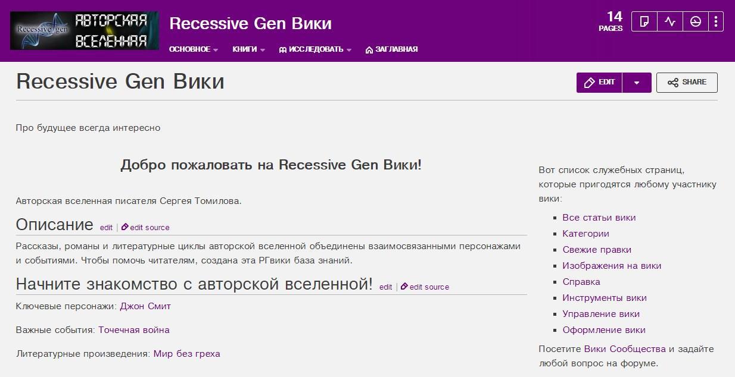Visit the Вики Сообщества link
Screen dimensions: 735x377
(625, 349)
